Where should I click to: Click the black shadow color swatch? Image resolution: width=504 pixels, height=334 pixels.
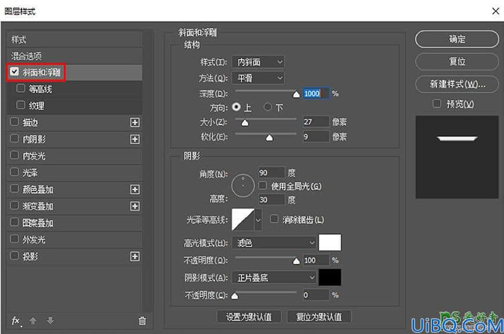click(x=330, y=277)
